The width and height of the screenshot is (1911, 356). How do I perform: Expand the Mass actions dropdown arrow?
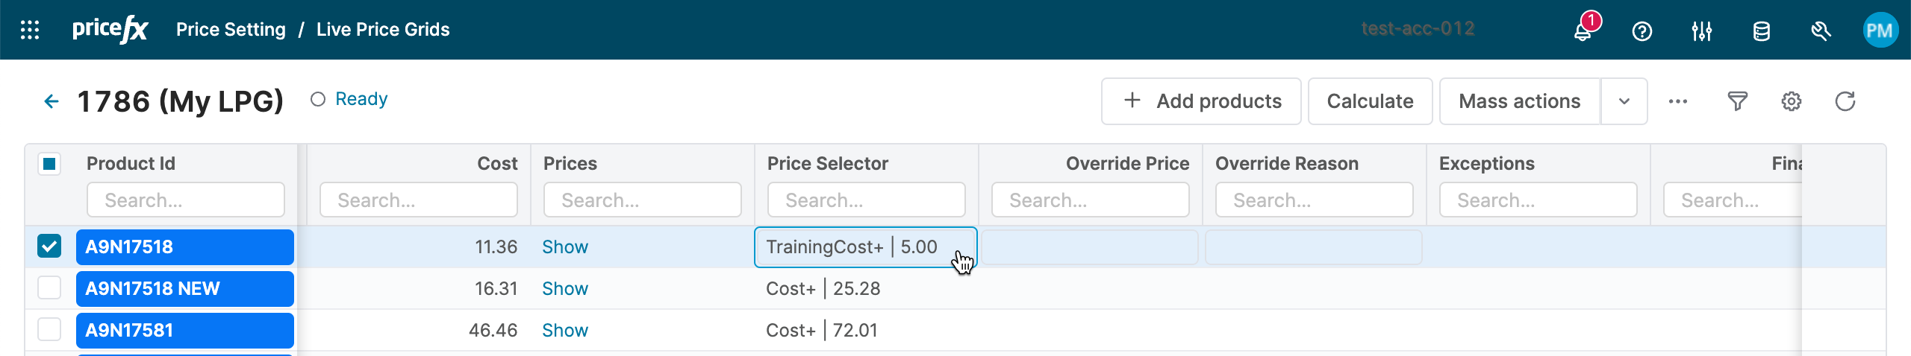(1624, 101)
